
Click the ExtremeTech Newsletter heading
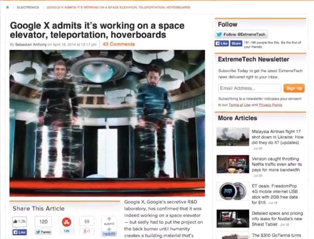254,59
